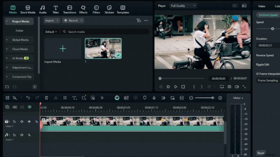Open the Templates tab
This screenshot has width=280, height=157.
[x=123, y=10]
